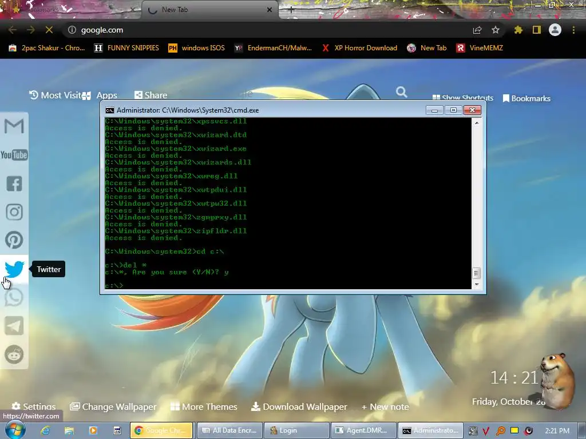Open Most Visited menu
The width and height of the screenshot is (586, 439).
56,95
